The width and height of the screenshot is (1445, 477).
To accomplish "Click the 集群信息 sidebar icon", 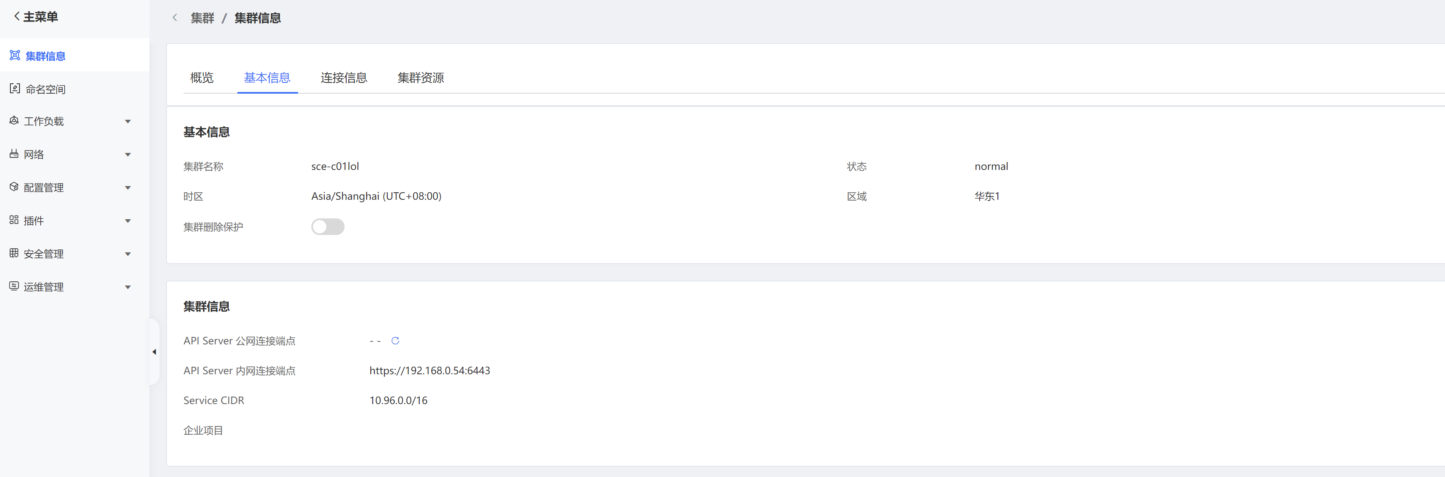I will 15,56.
